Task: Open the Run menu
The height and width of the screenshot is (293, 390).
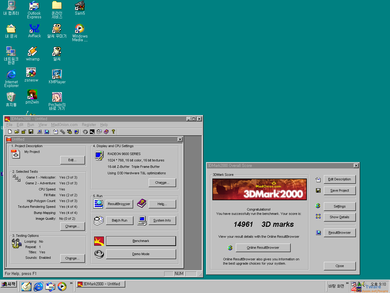Action: tap(31, 125)
